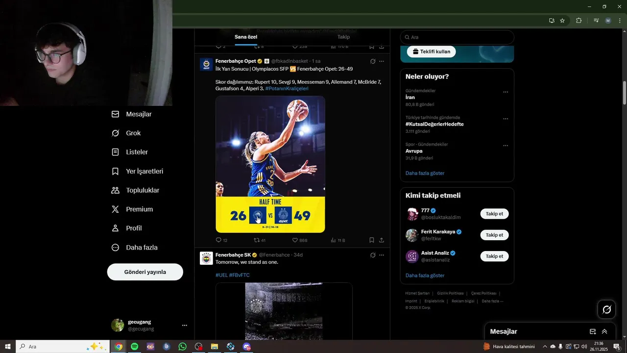
Task: Click Daha fazla göster under follow suggestions
Action: 425,276
